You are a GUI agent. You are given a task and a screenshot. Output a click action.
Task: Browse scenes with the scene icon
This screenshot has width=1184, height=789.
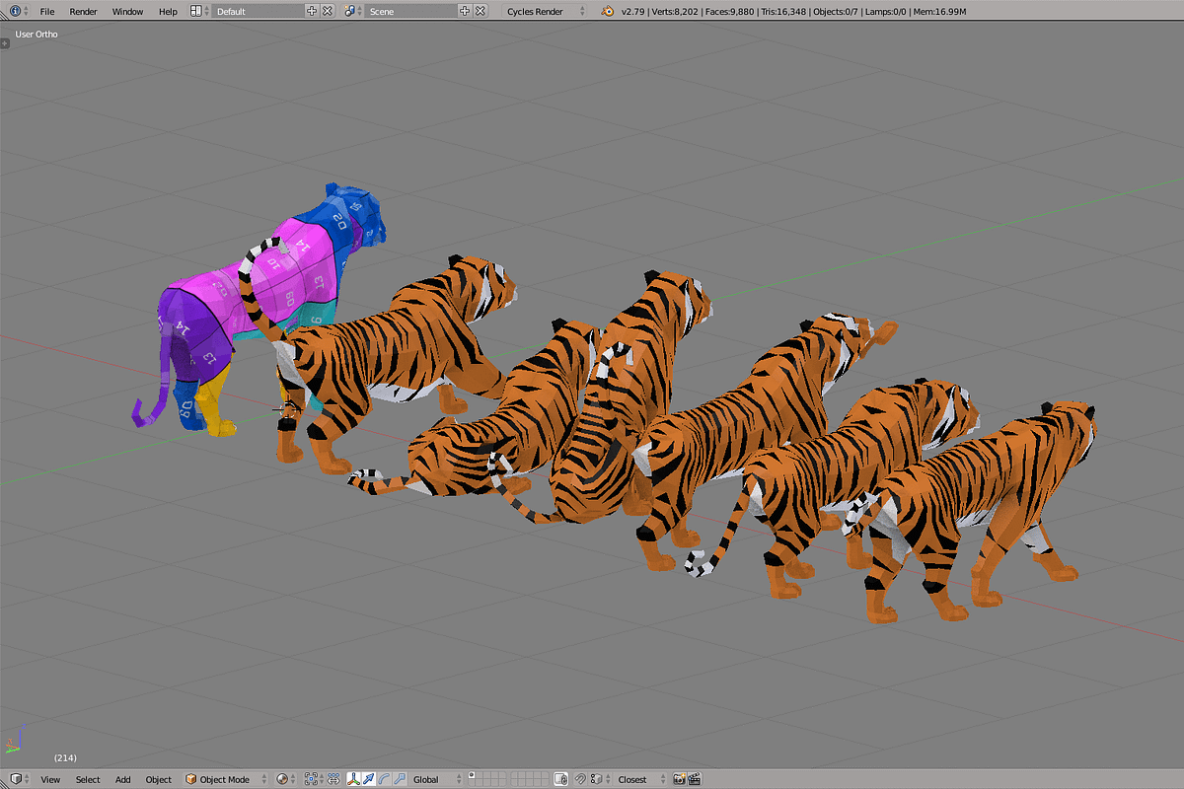click(x=353, y=11)
